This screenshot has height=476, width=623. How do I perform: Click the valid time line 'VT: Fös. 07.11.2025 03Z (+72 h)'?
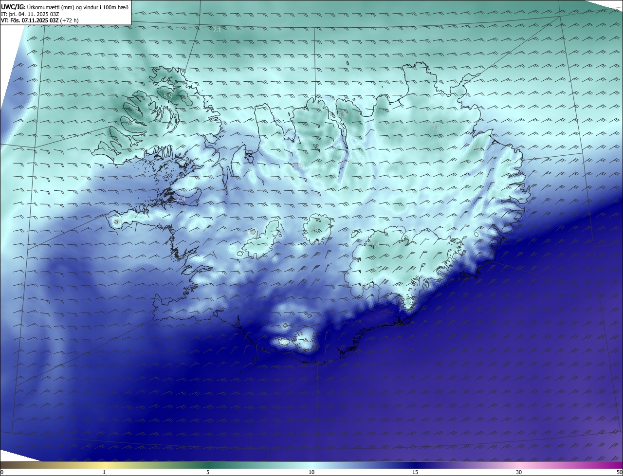pyautogui.click(x=40, y=20)
